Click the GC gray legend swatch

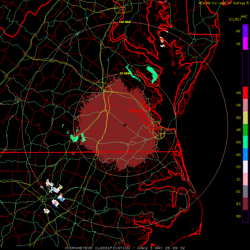(245, 191)
